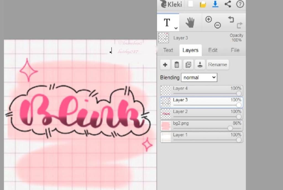Select Layer 3 in the layer list
Image resolution: width=283 pixels, height=190 pixels.
coord(201,102)
